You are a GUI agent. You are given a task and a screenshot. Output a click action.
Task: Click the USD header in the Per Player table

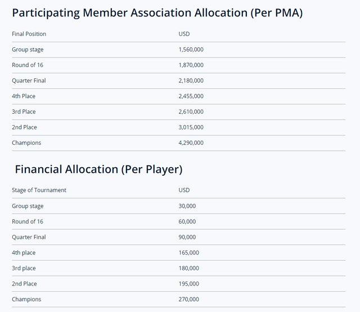point(184,190)
